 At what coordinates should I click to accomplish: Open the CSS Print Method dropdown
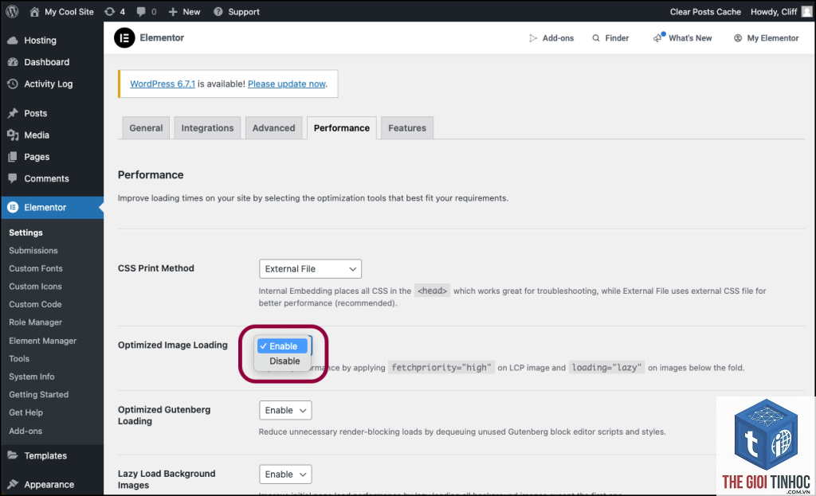pyautogui.click(x=310, y=269)
